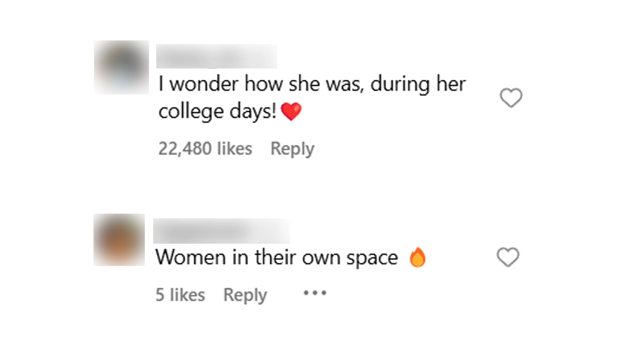This screenshot has height=350, width=623.
Task: Open more options on the second comment
Action: click(315, 293)
